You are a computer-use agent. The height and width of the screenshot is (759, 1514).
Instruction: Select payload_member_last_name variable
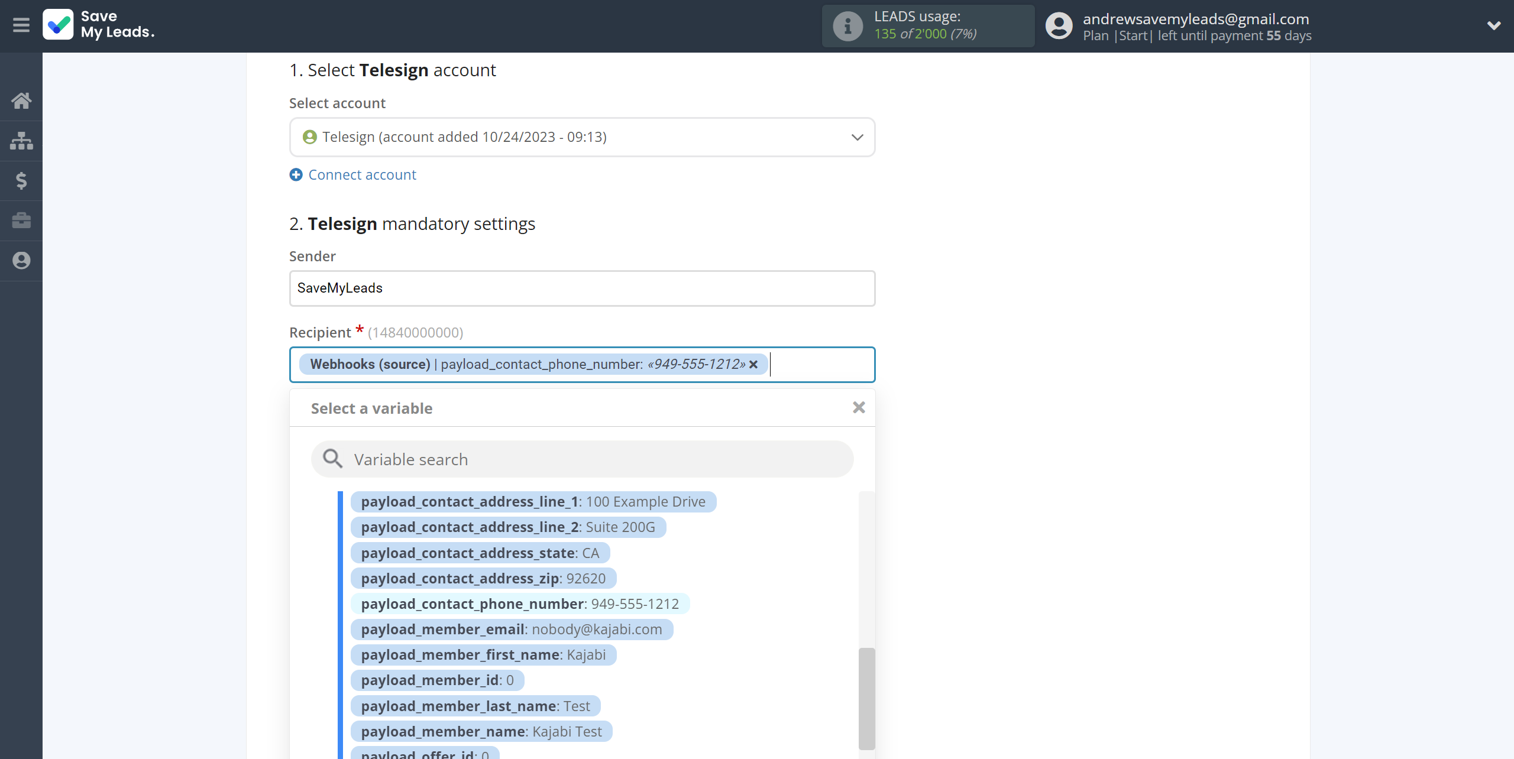pos(475,706)
